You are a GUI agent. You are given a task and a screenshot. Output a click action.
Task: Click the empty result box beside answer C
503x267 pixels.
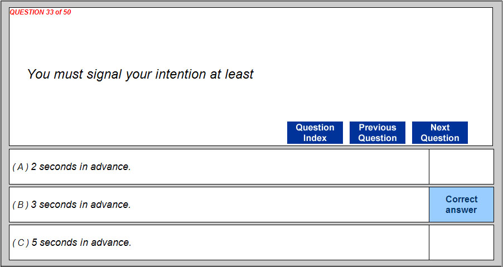461,242
